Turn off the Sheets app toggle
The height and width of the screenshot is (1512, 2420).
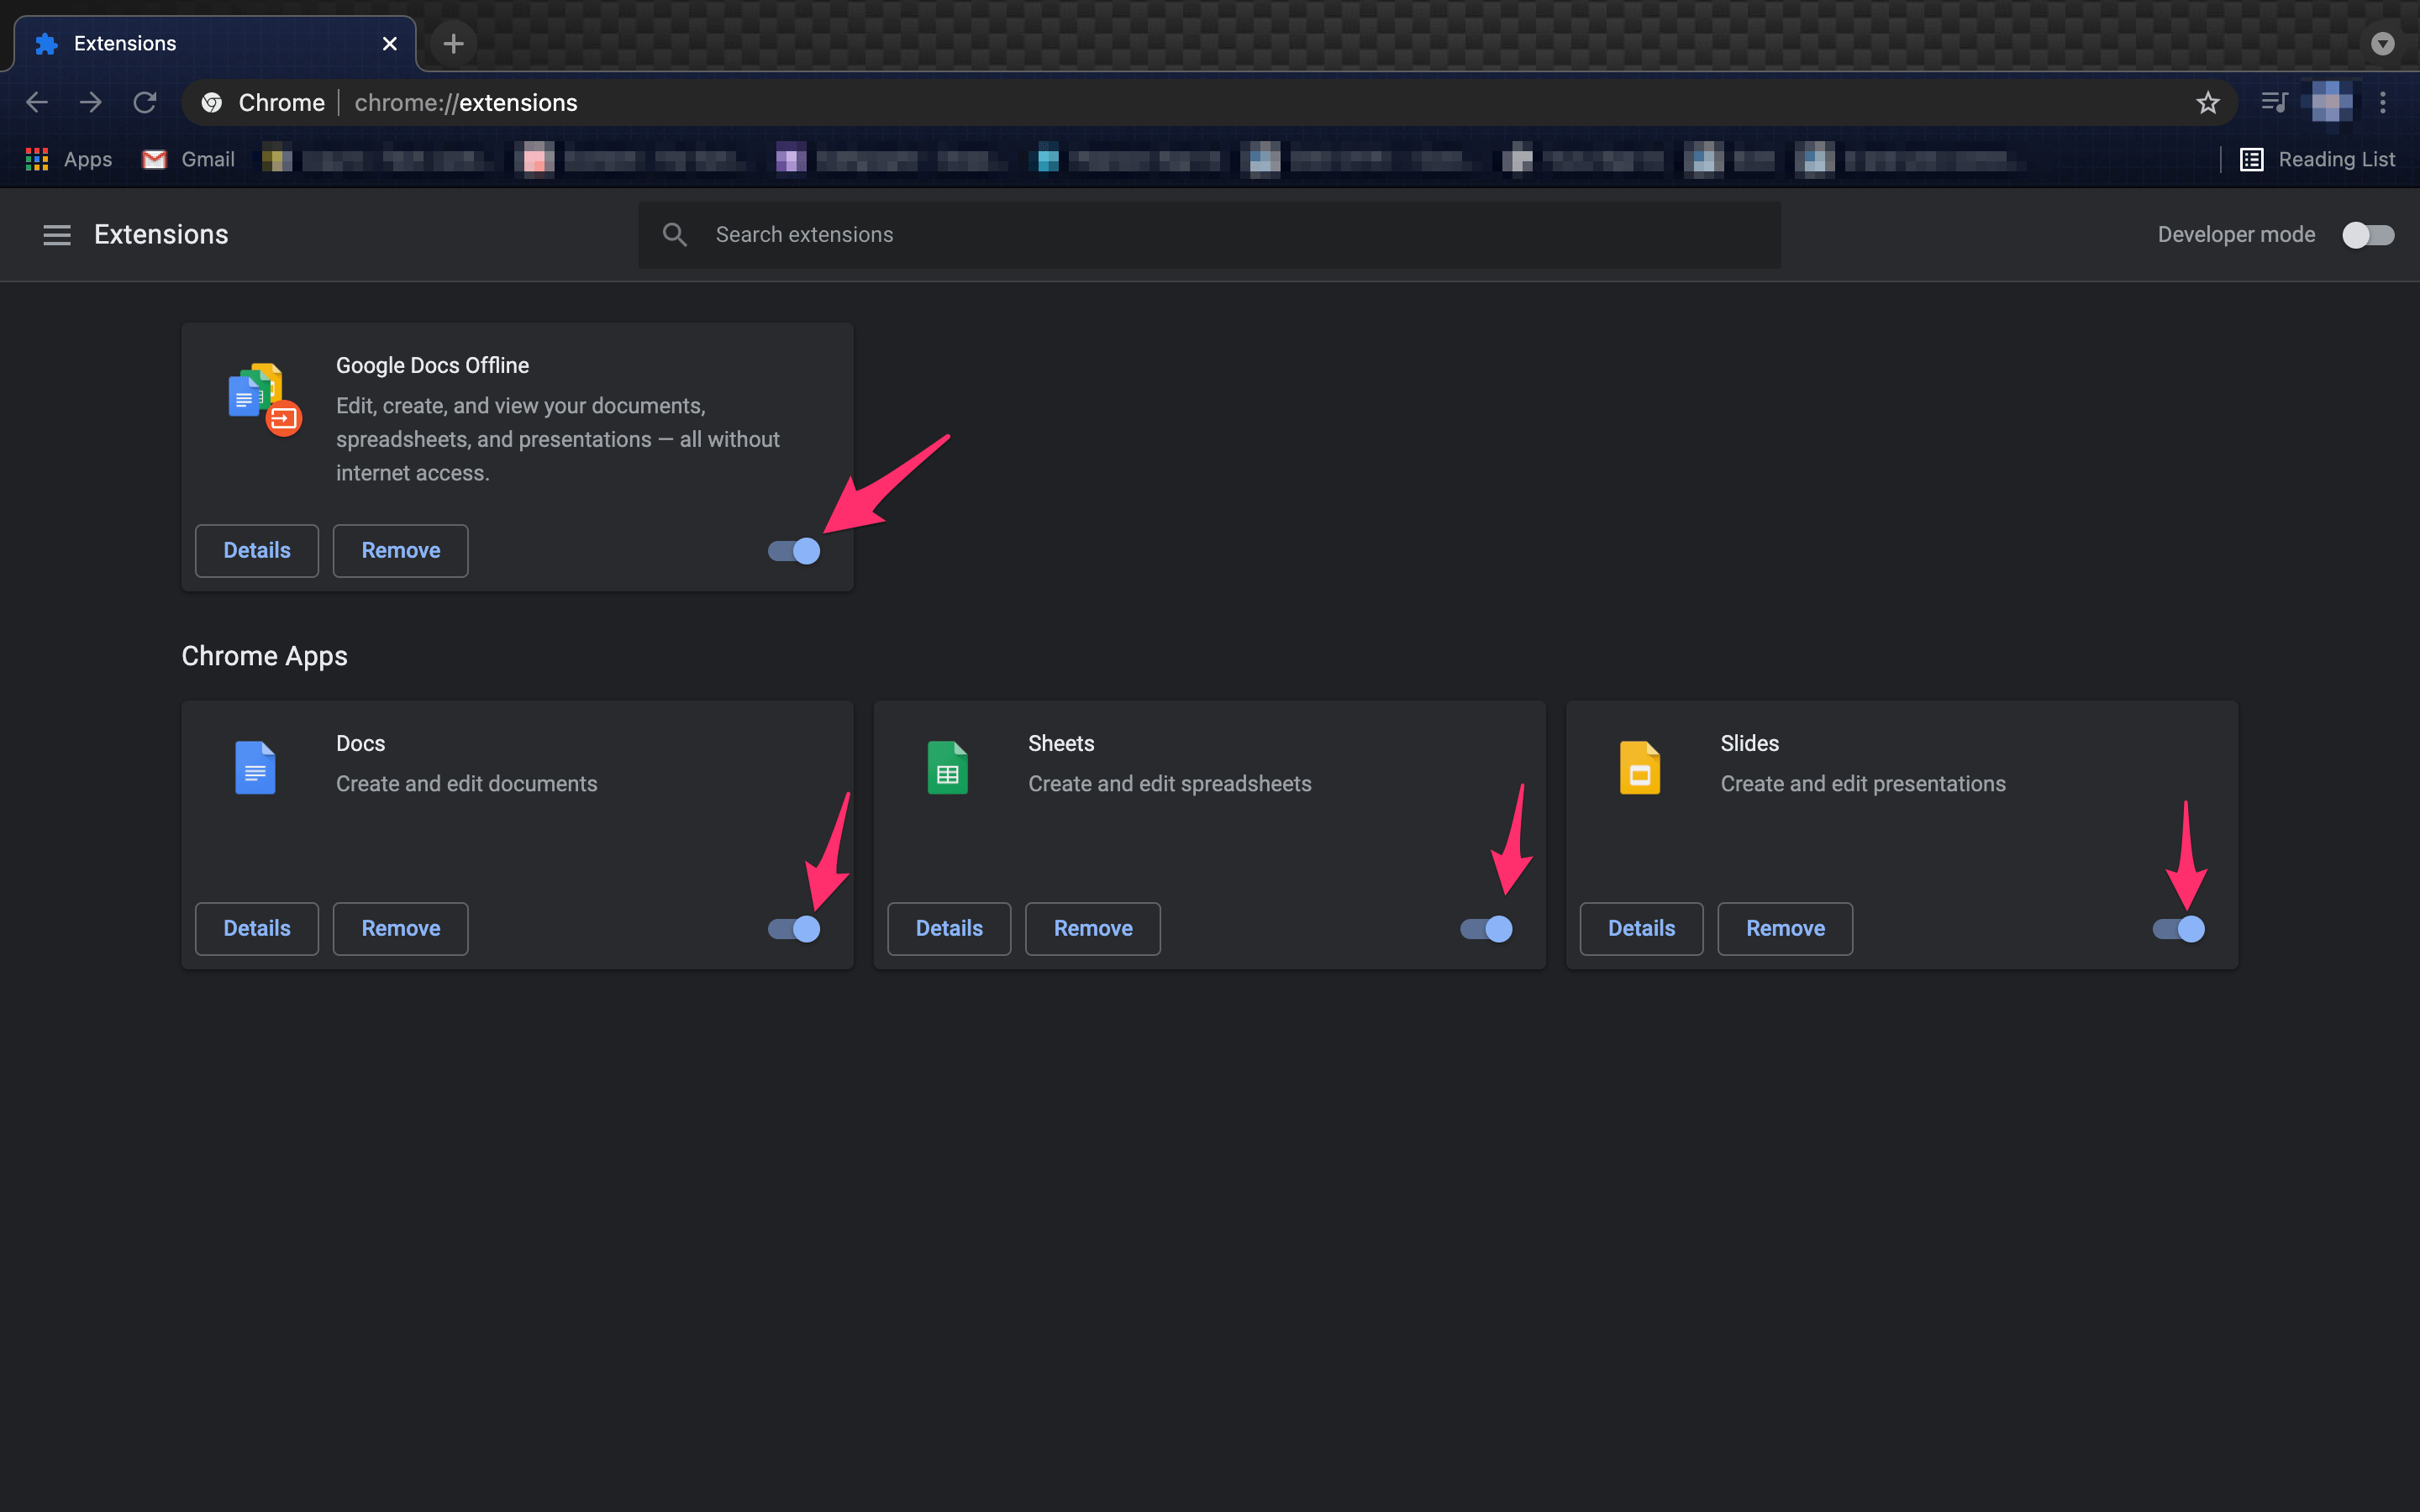coord(1486,929)
